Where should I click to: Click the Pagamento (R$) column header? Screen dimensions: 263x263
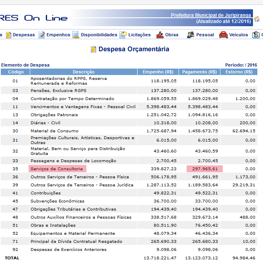pos(199,72)
